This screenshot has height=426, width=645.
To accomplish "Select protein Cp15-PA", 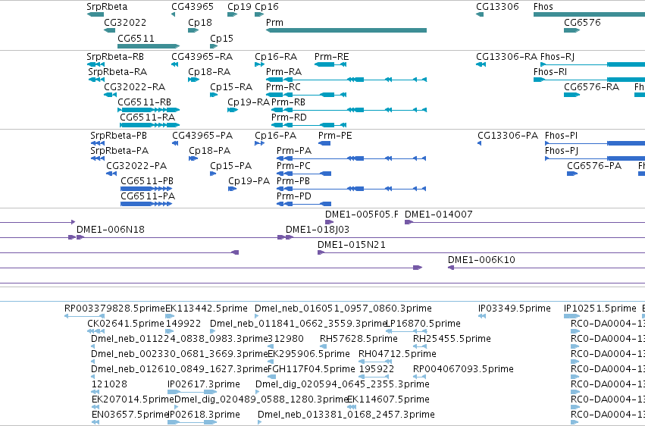I will pyautogui.click(x=230, y=166).
